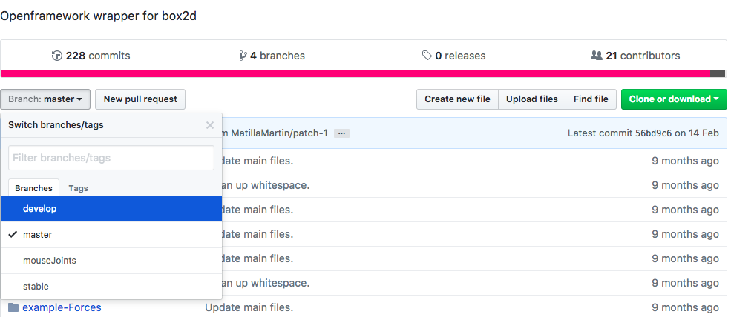731x317 pixels.
Task: Close the Switch branches/tags popup
Action: point(210,125)
